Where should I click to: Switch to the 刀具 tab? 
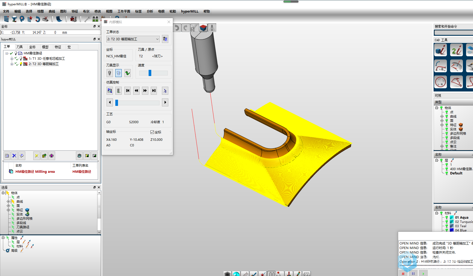click(x=19, y=47)
